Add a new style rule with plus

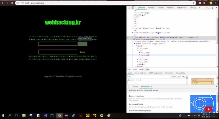click(x=183, y=76)
